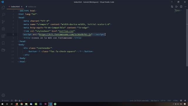This screenshot has width=188, height=106.
Task: Split the editor to the right
Action: pos(181,6)
